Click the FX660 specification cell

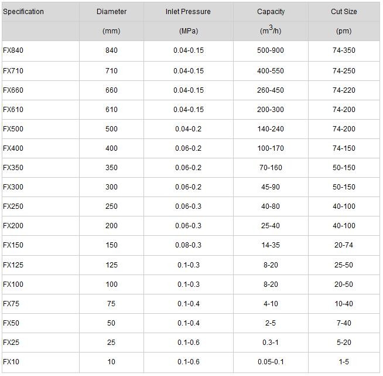coord(13,90)
